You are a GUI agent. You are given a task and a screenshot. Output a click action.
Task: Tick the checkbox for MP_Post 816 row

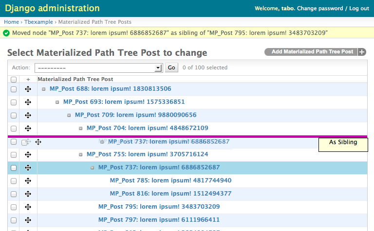(x=14, y=194)
